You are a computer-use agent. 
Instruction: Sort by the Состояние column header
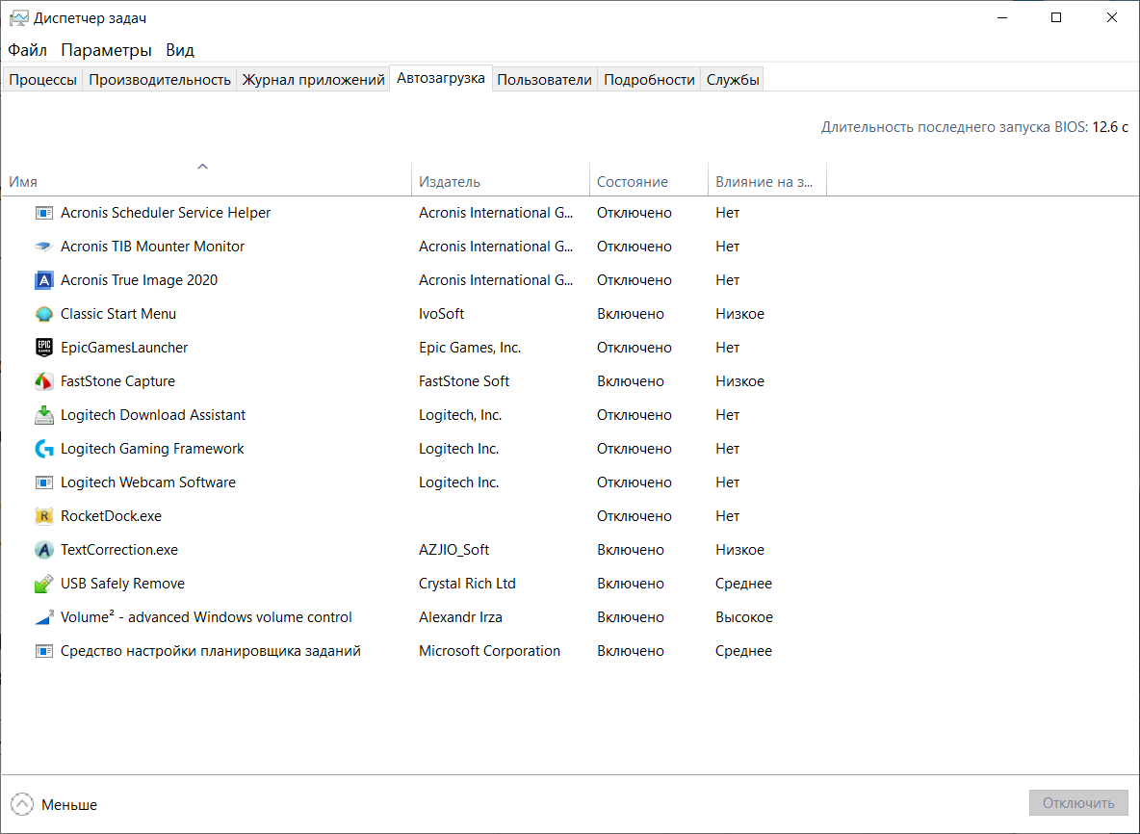pos(632,182)
